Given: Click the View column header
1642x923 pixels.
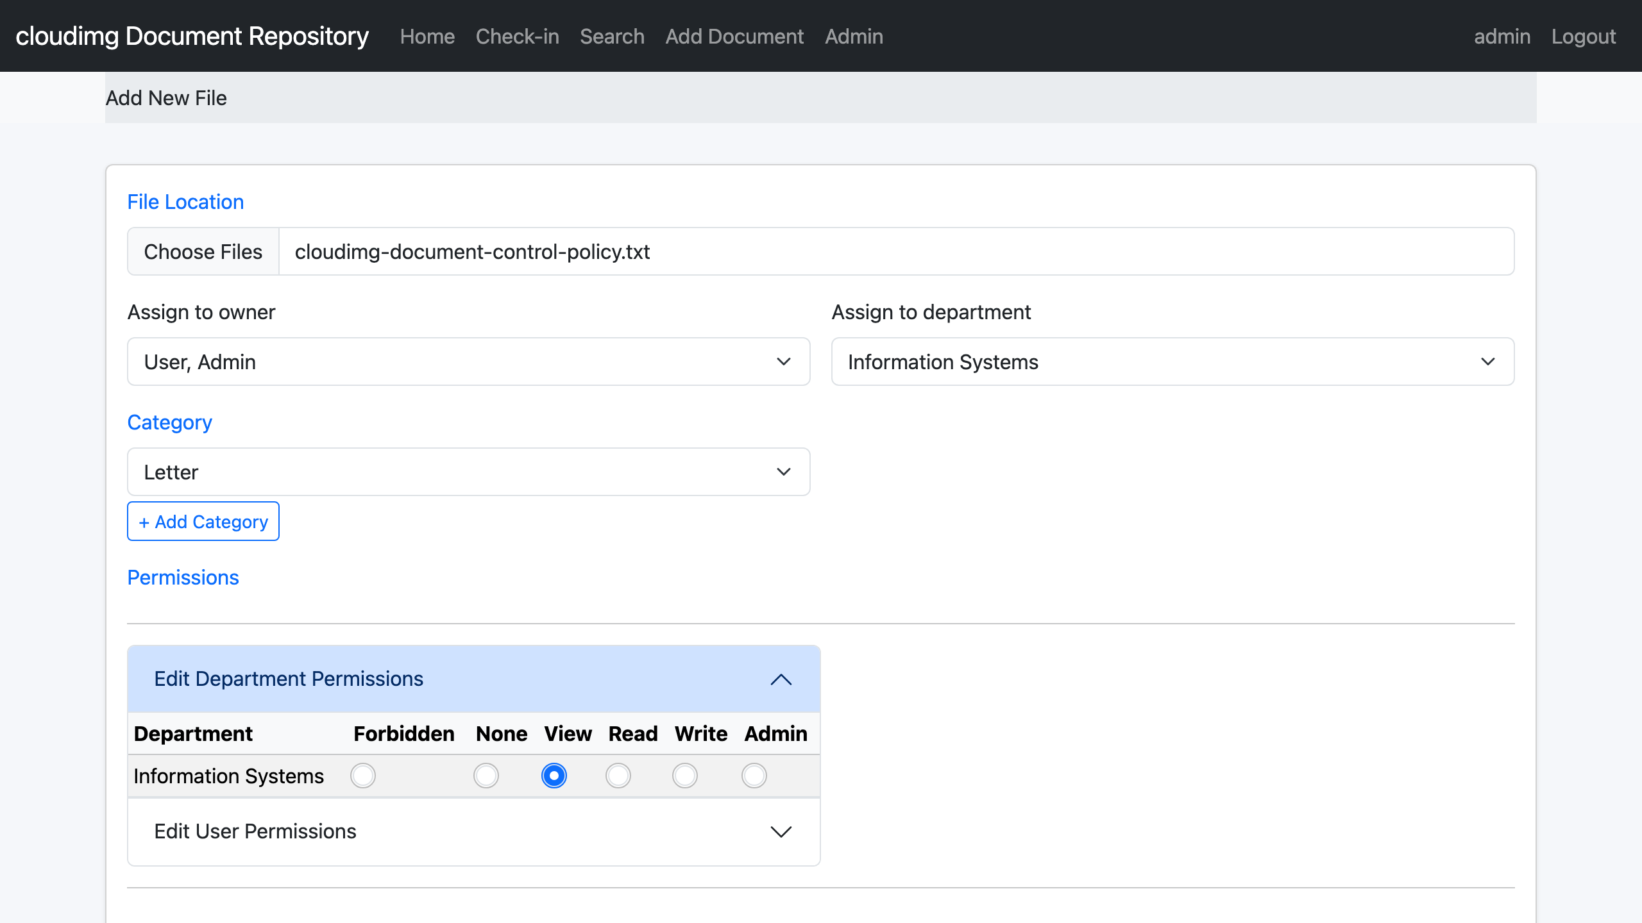Looking at the screenshot, I should tap(568, 733).
